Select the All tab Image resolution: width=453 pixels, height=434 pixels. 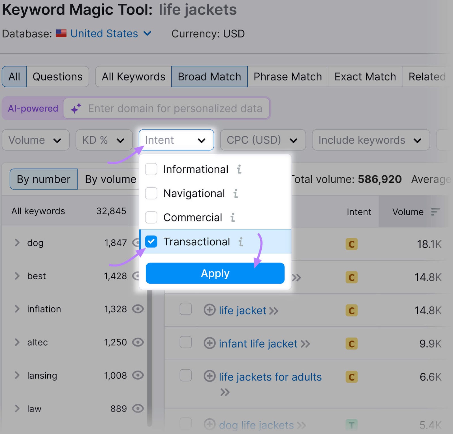(14, 76)
